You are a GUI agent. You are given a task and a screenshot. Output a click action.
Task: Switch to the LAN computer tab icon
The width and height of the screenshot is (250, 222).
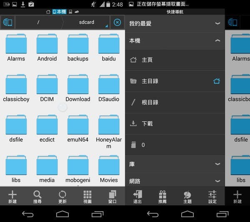click(70, 12)
